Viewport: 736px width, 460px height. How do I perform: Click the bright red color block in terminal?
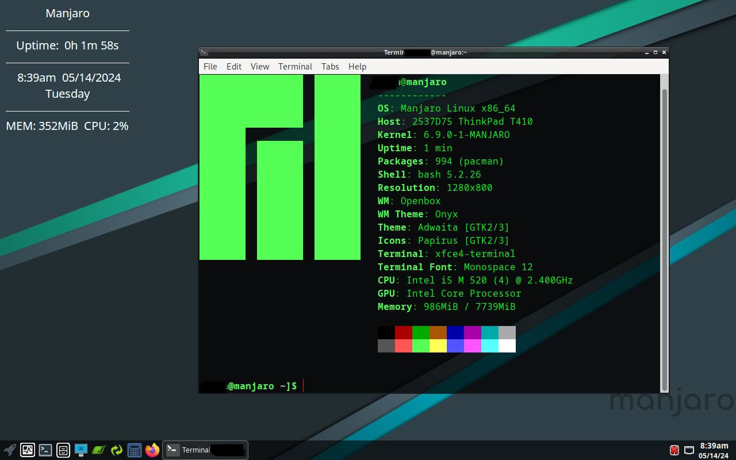click(404, 346)
